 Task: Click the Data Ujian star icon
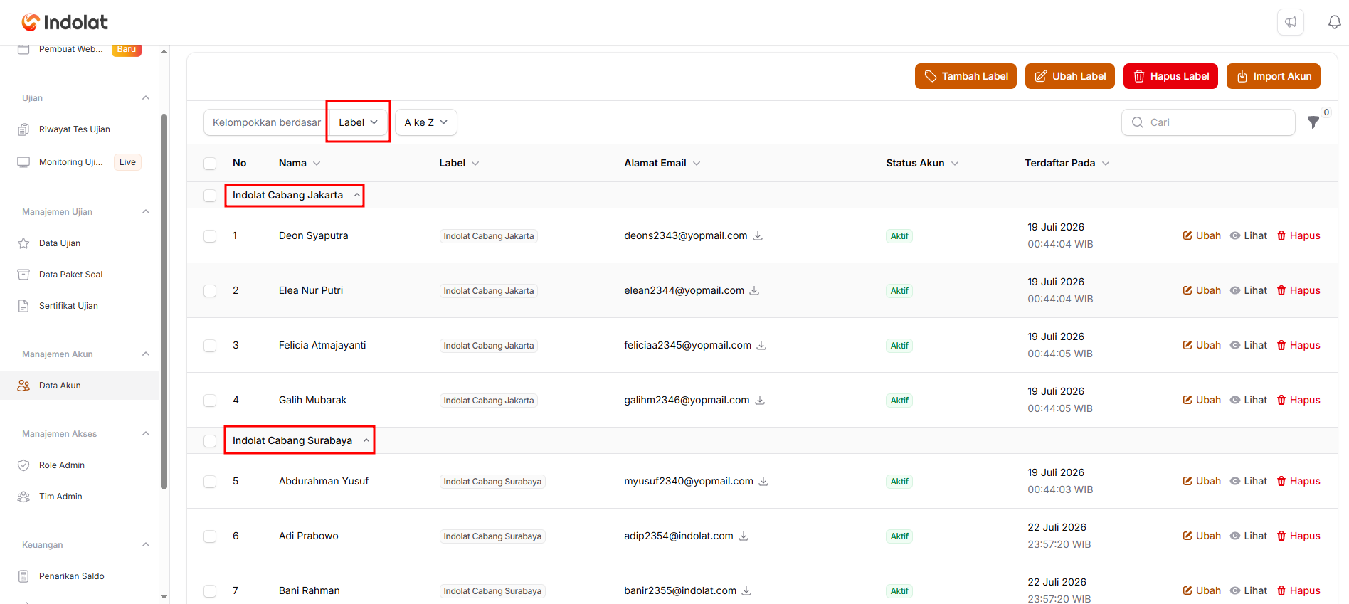click(x=23, y=243)
